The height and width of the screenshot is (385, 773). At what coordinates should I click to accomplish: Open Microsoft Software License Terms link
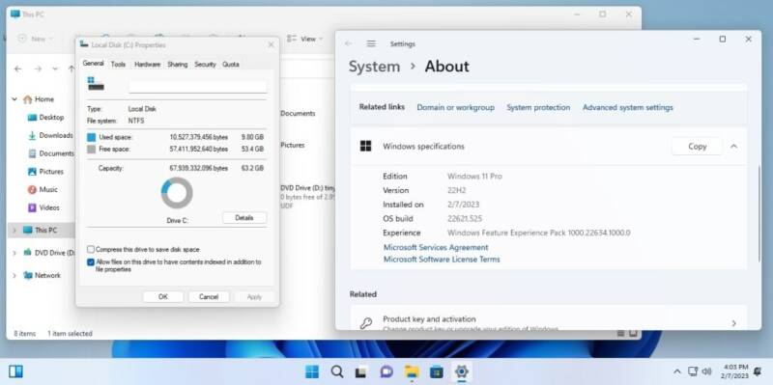pos(442,260)
